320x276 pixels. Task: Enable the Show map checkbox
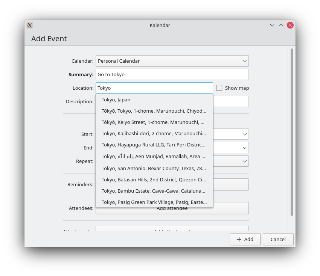click(219, 88)
